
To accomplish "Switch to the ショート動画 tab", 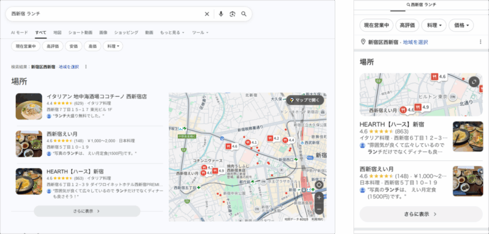I will (81, 32).
